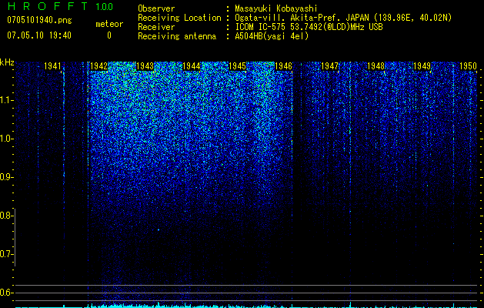Click the 1941 time marker
Viewport: 484px width, 308px height.
[x=52, y=66]
